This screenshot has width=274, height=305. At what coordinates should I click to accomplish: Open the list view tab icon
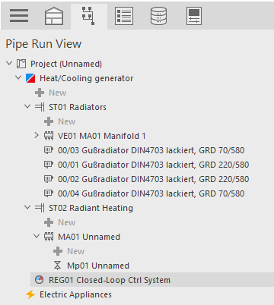(124, 16)
